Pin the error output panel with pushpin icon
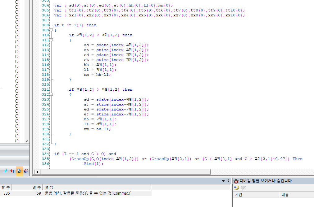 coord(228,181)
